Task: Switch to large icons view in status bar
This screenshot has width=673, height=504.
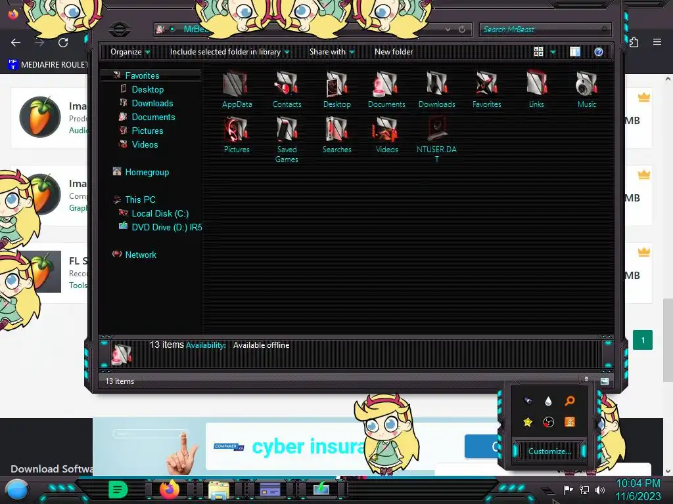Action: (605, 381)
